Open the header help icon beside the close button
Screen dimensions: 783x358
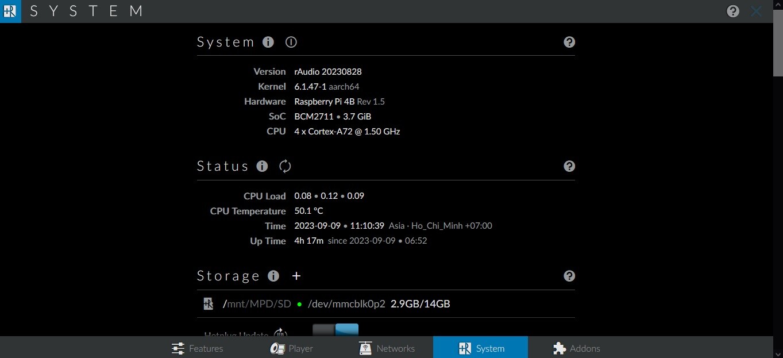click(733, 11)
